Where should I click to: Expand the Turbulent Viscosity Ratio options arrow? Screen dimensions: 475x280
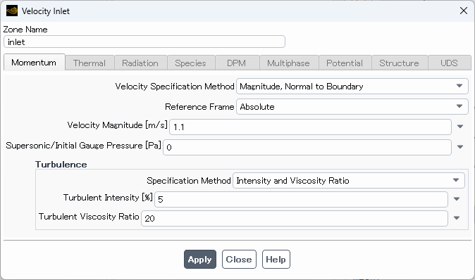click(457, 217)
